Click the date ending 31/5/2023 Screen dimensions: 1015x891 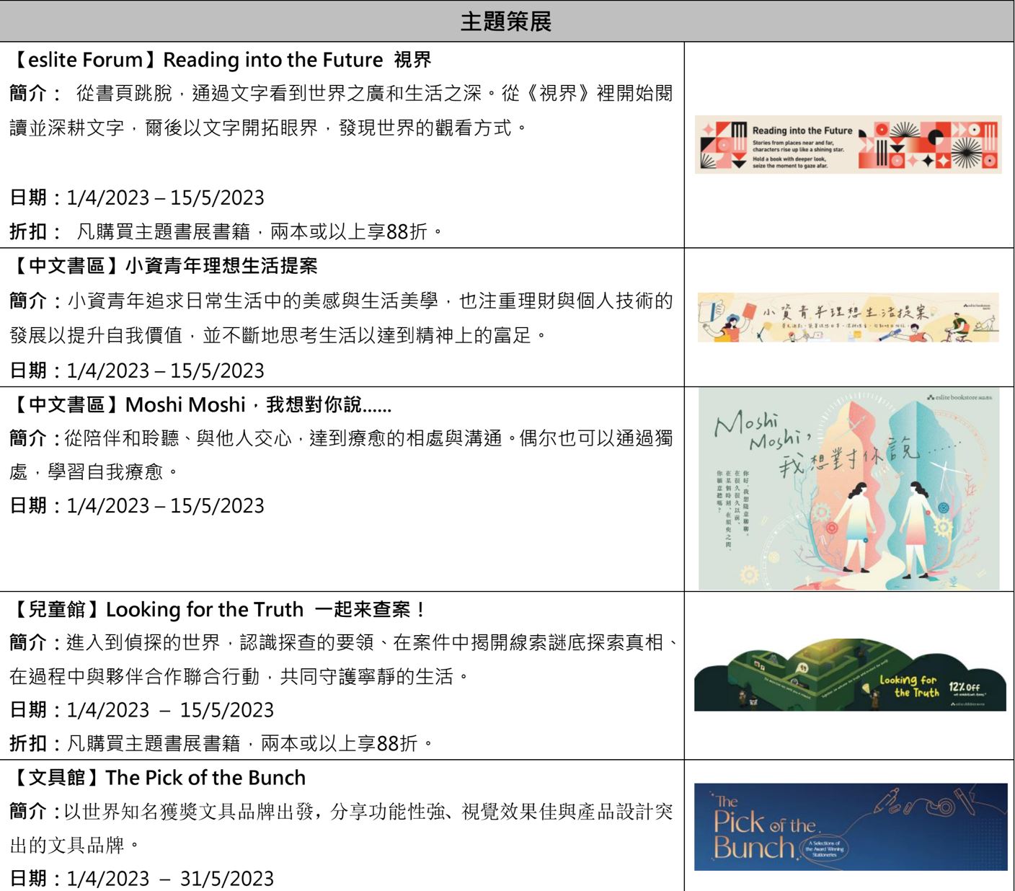click(x=142, y=879)
